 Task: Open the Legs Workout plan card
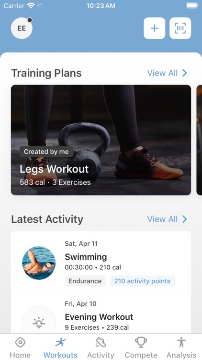click(x=101, y=140)
